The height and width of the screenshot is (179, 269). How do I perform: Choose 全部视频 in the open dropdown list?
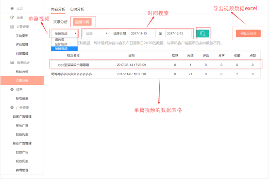coord(64,44)
